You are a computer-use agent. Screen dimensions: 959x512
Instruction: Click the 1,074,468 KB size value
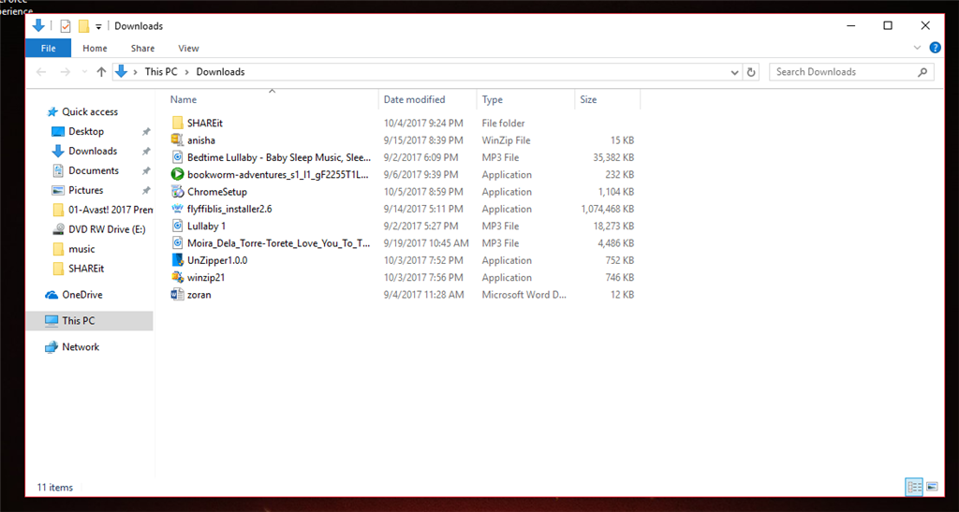pyautogui.click(x=607, y=209)
